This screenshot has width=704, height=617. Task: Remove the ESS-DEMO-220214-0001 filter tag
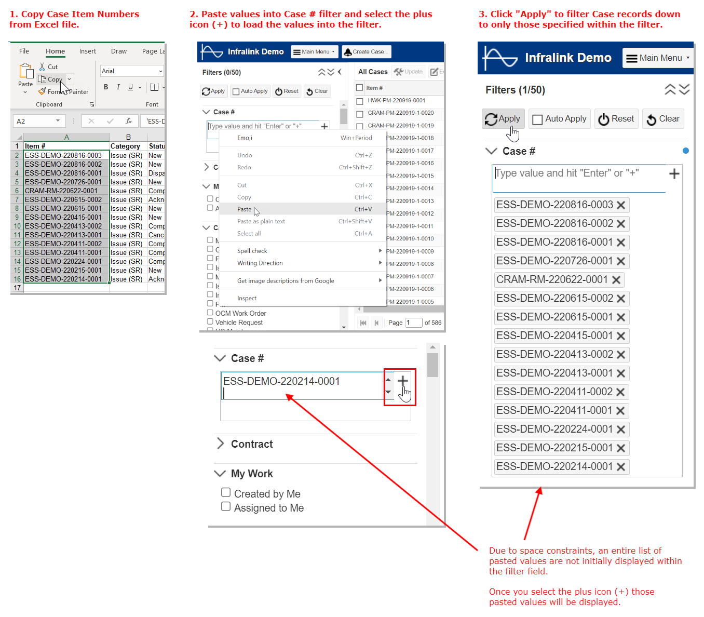click(620, 467)
